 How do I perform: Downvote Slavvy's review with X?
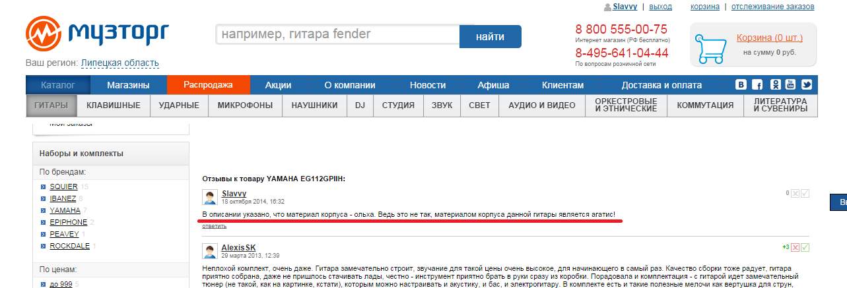pos(796,193)
